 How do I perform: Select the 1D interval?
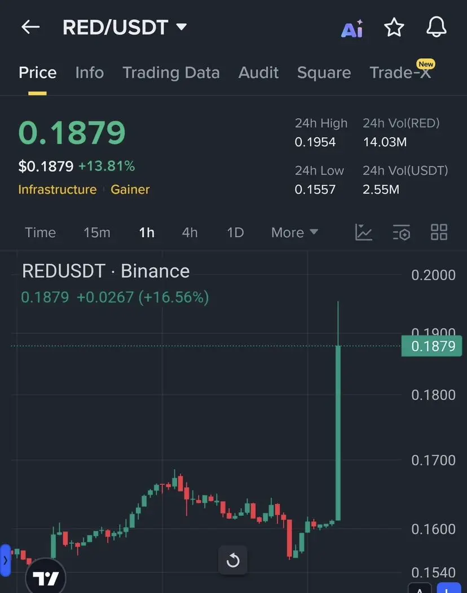[235, 233]
